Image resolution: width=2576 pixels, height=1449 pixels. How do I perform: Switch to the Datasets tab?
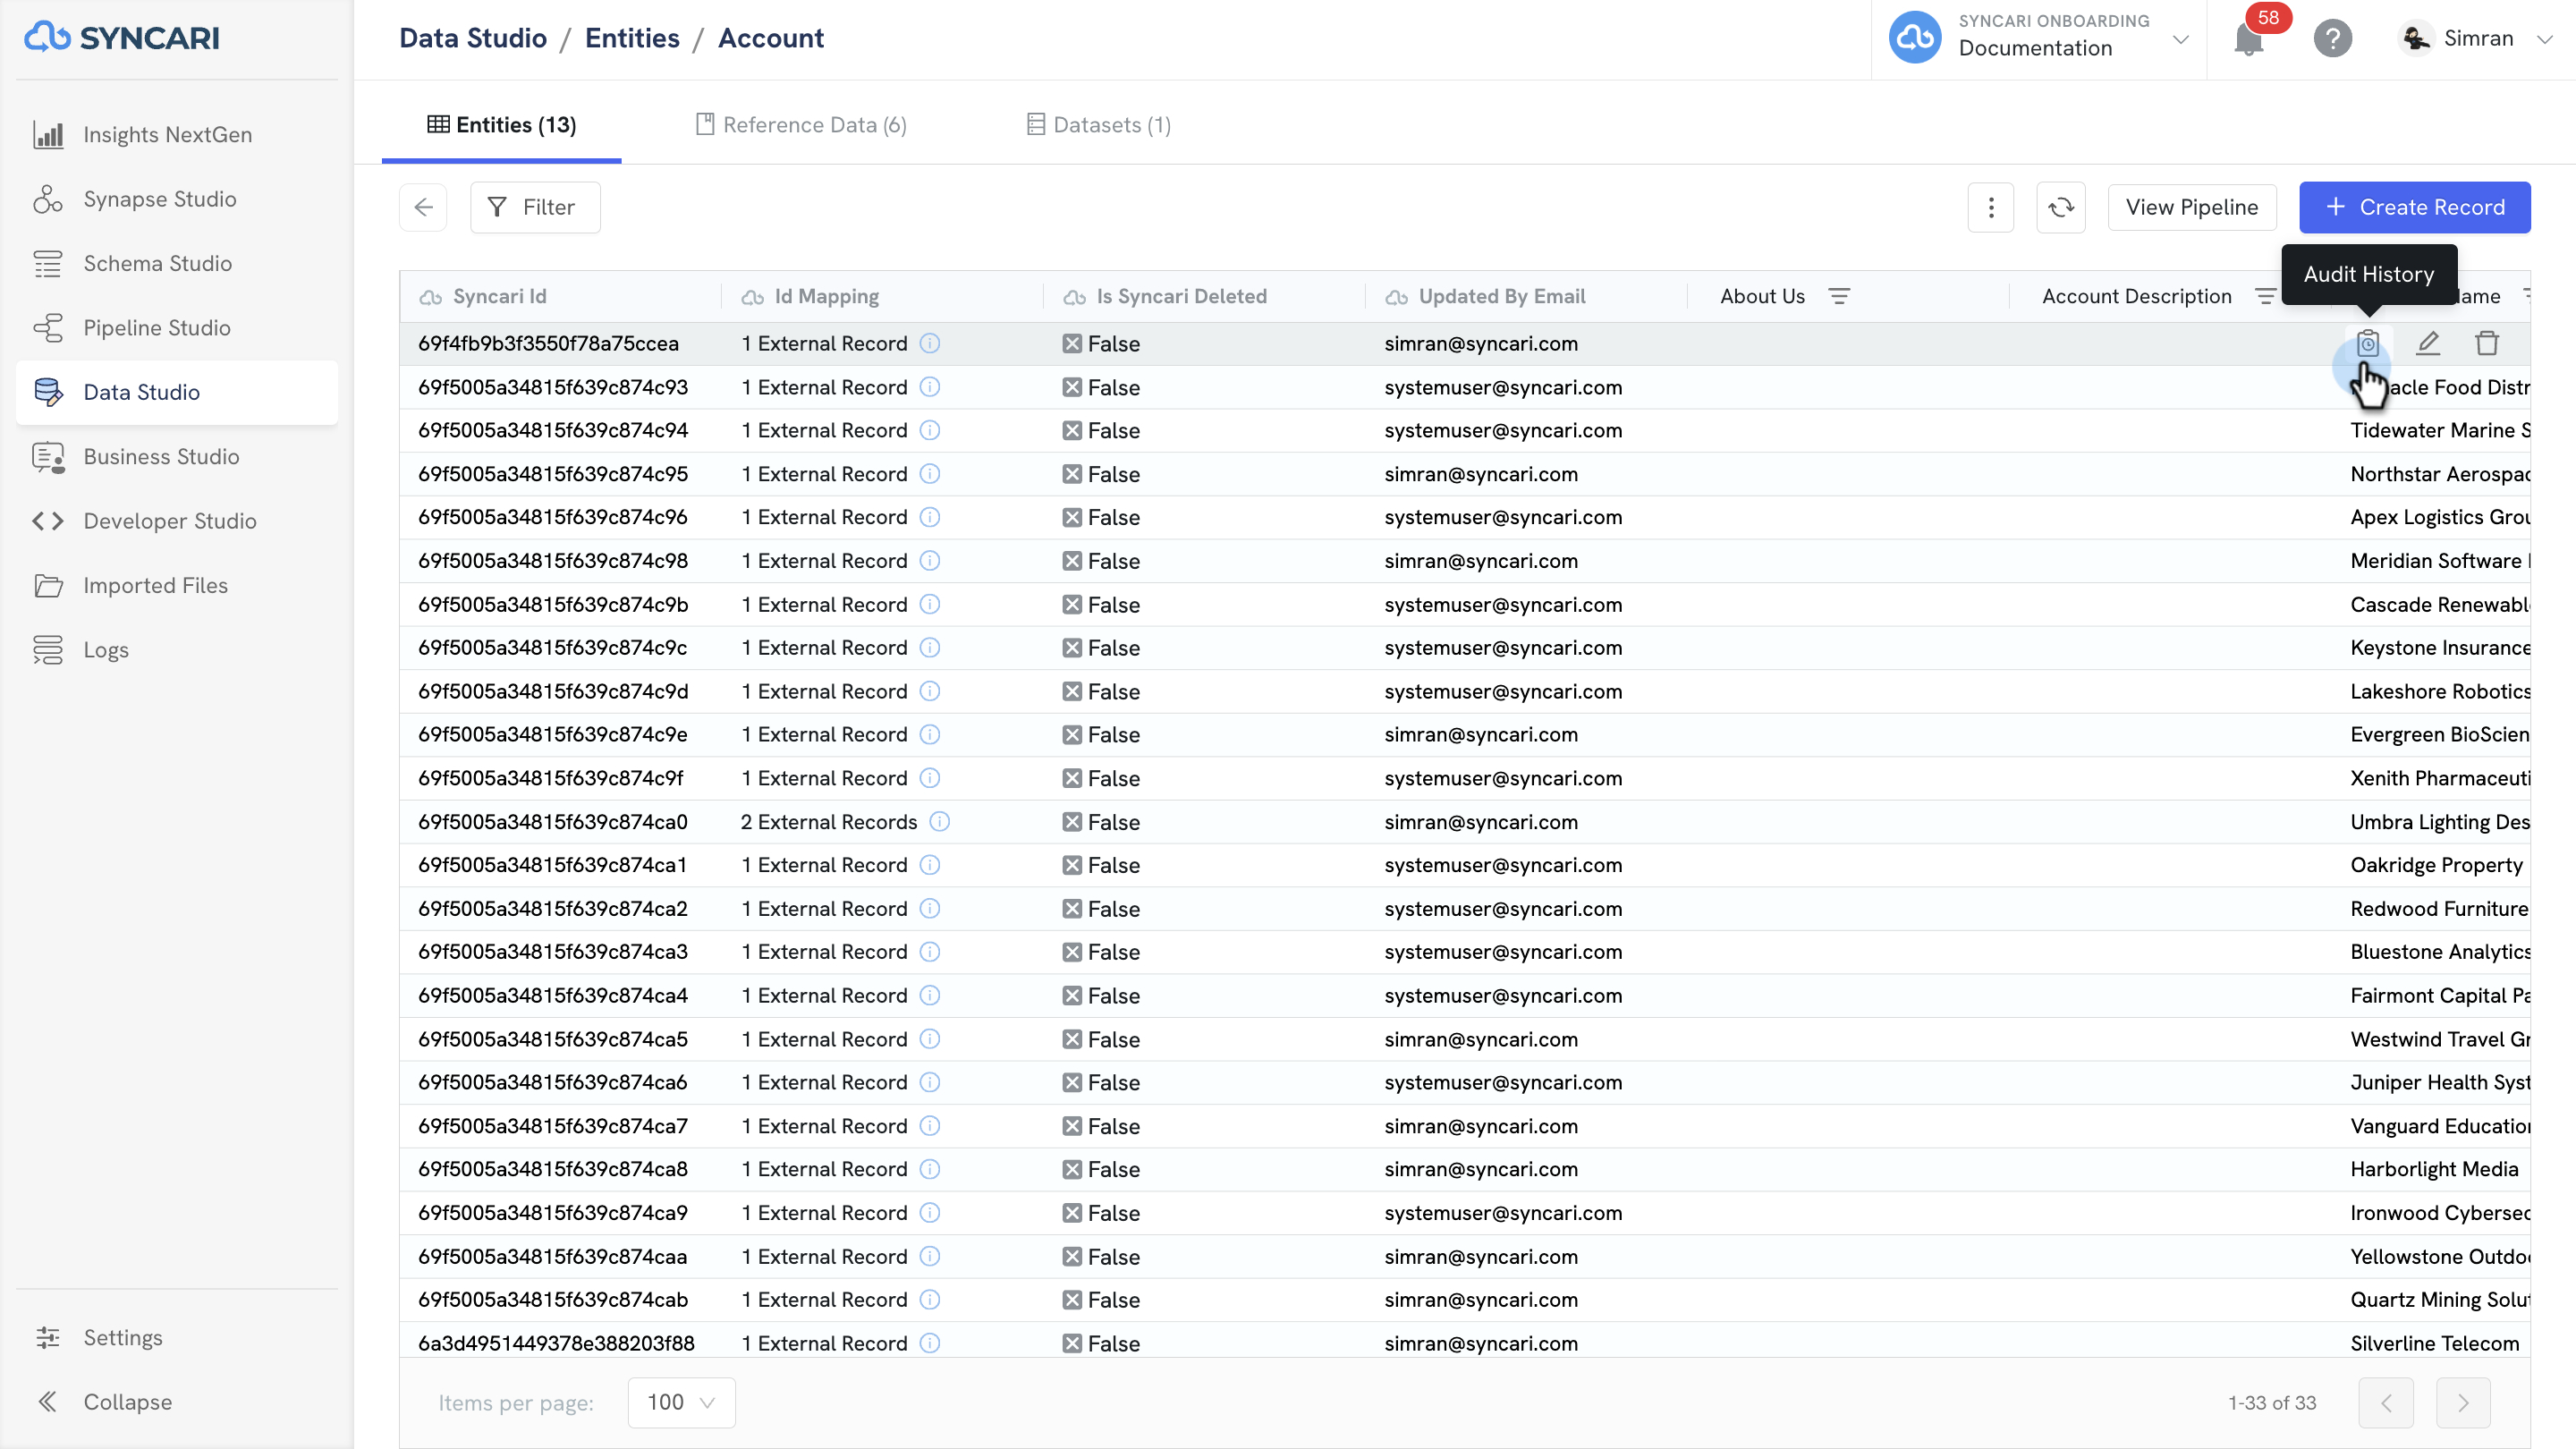[x=1099, y=125]
